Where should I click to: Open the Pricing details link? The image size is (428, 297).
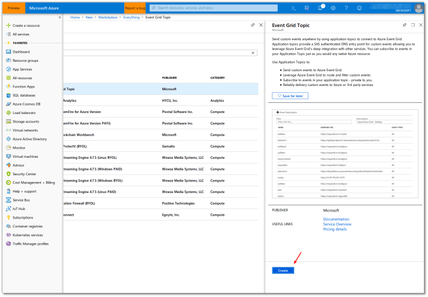click(x=335, y=229)
